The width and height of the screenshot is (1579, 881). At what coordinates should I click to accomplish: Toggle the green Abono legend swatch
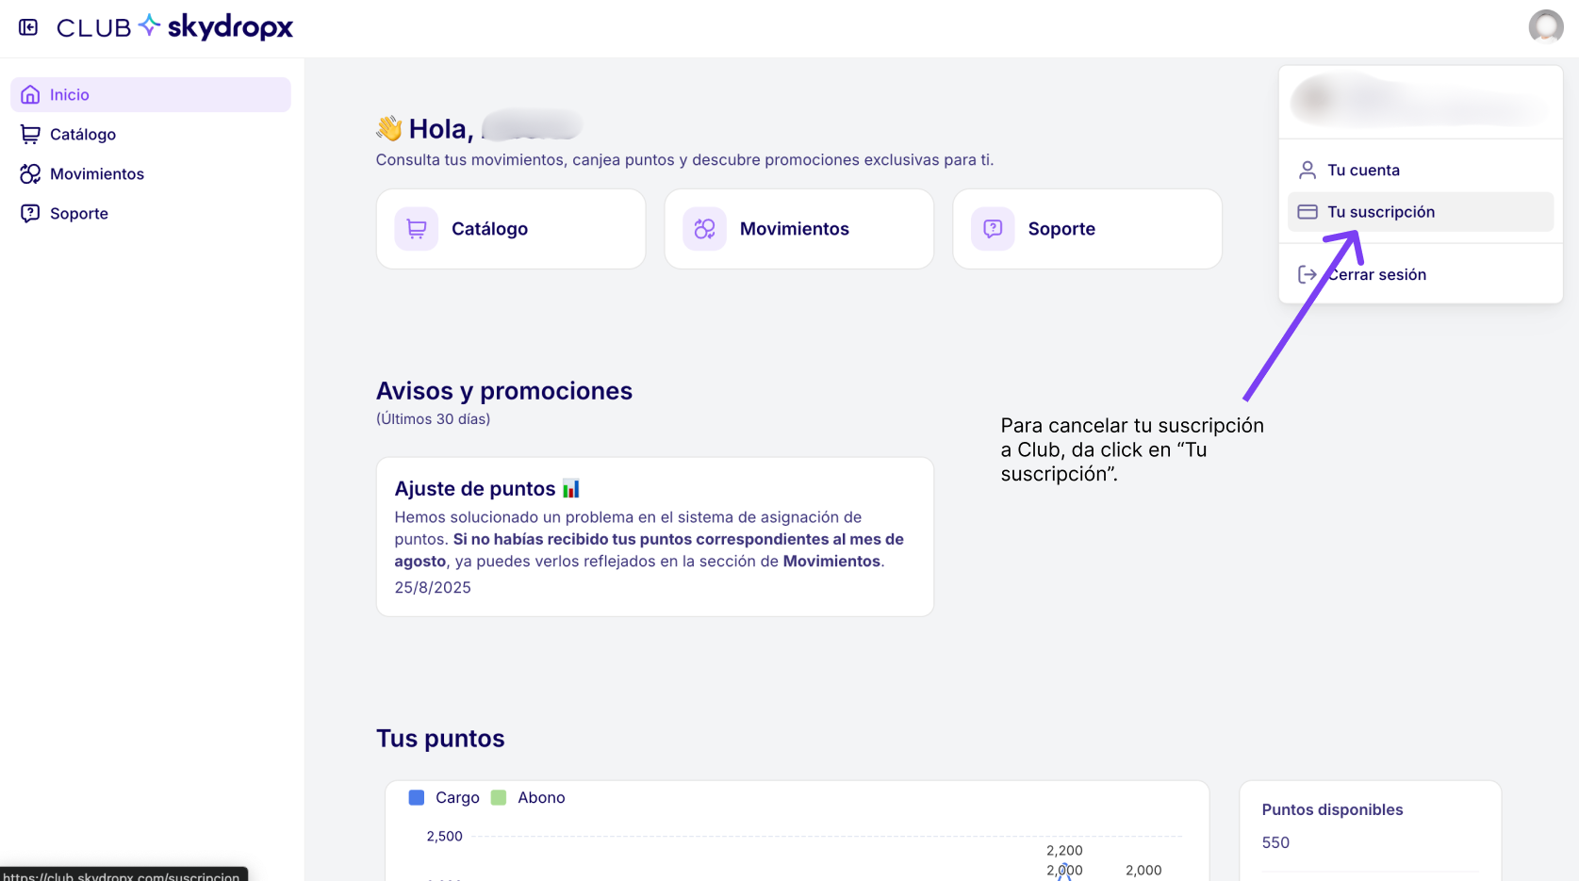499,797
